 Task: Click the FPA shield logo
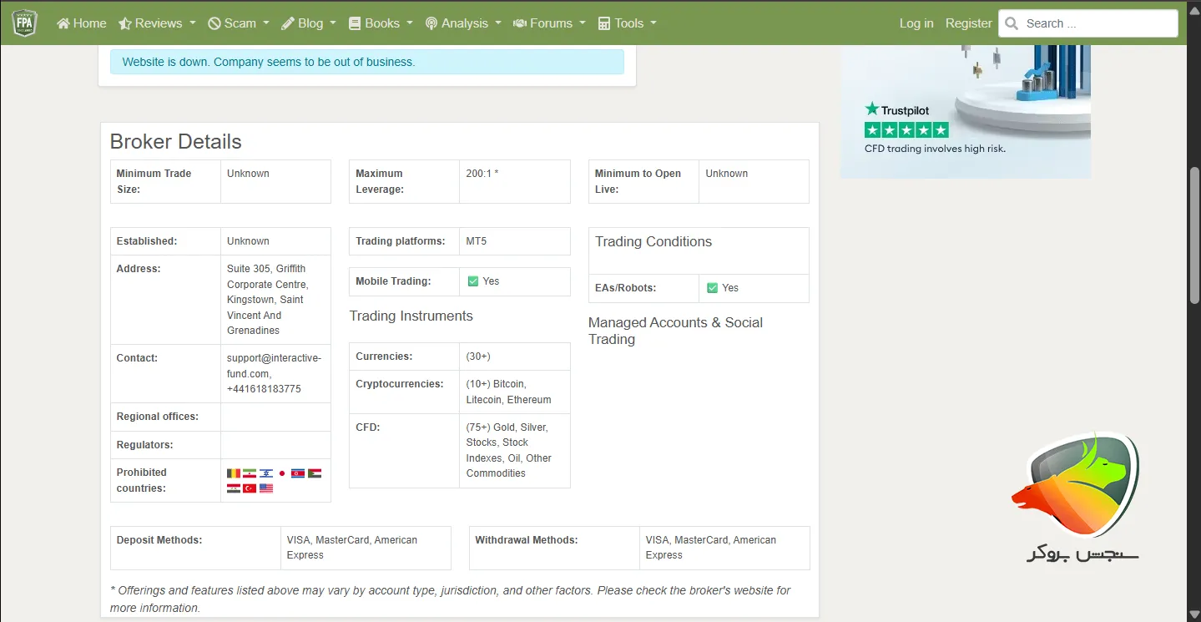coord(25,23)
